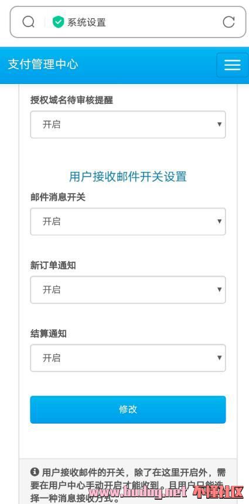Image resolution: width=249 pixels, height=504 pixels.
Task: Click arrow of 邮件消息开关 dropdown
Action: (x=220, y=221)
